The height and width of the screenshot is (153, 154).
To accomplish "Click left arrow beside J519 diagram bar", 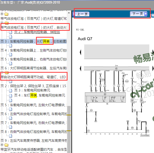I will pos(80,68).
